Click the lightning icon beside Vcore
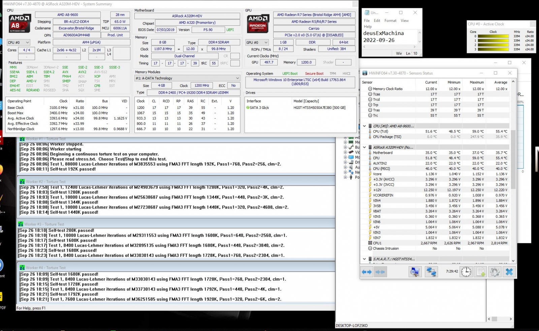This screenshot has width=539, height=331. [370, 174]
